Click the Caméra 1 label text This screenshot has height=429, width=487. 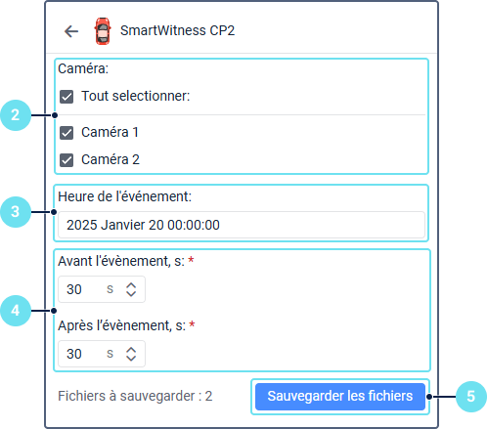click(110, 132)
